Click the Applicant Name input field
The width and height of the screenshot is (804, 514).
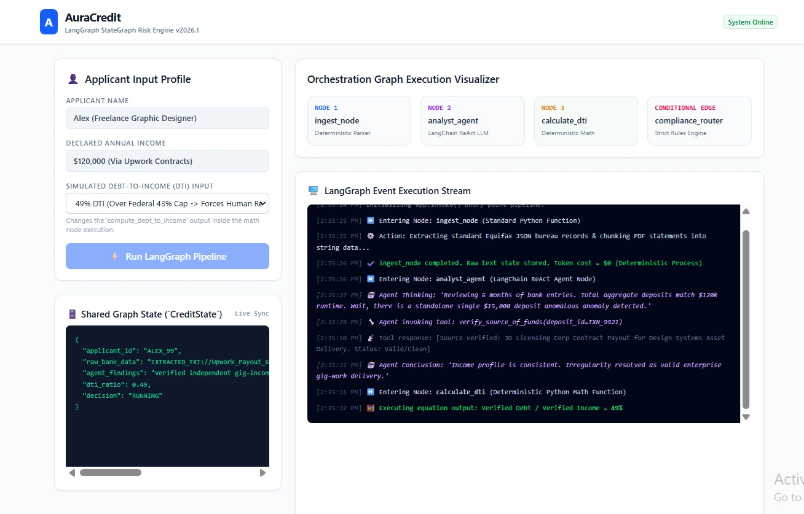coord(167,118)
